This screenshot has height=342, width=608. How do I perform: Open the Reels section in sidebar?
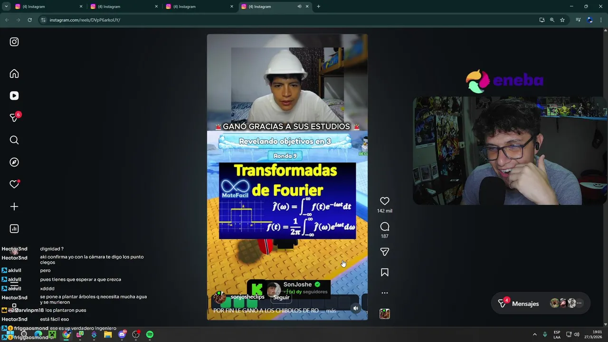[14, 95]
